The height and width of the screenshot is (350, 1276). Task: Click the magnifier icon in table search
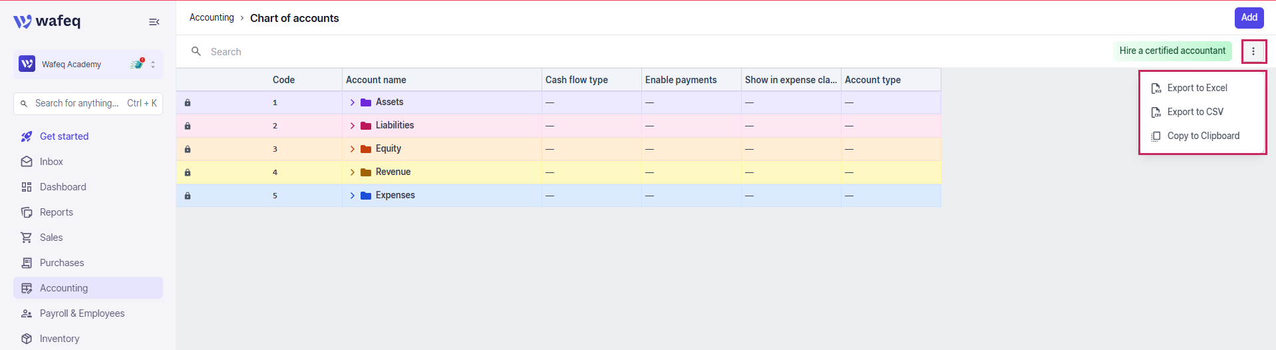coord(196,51)
